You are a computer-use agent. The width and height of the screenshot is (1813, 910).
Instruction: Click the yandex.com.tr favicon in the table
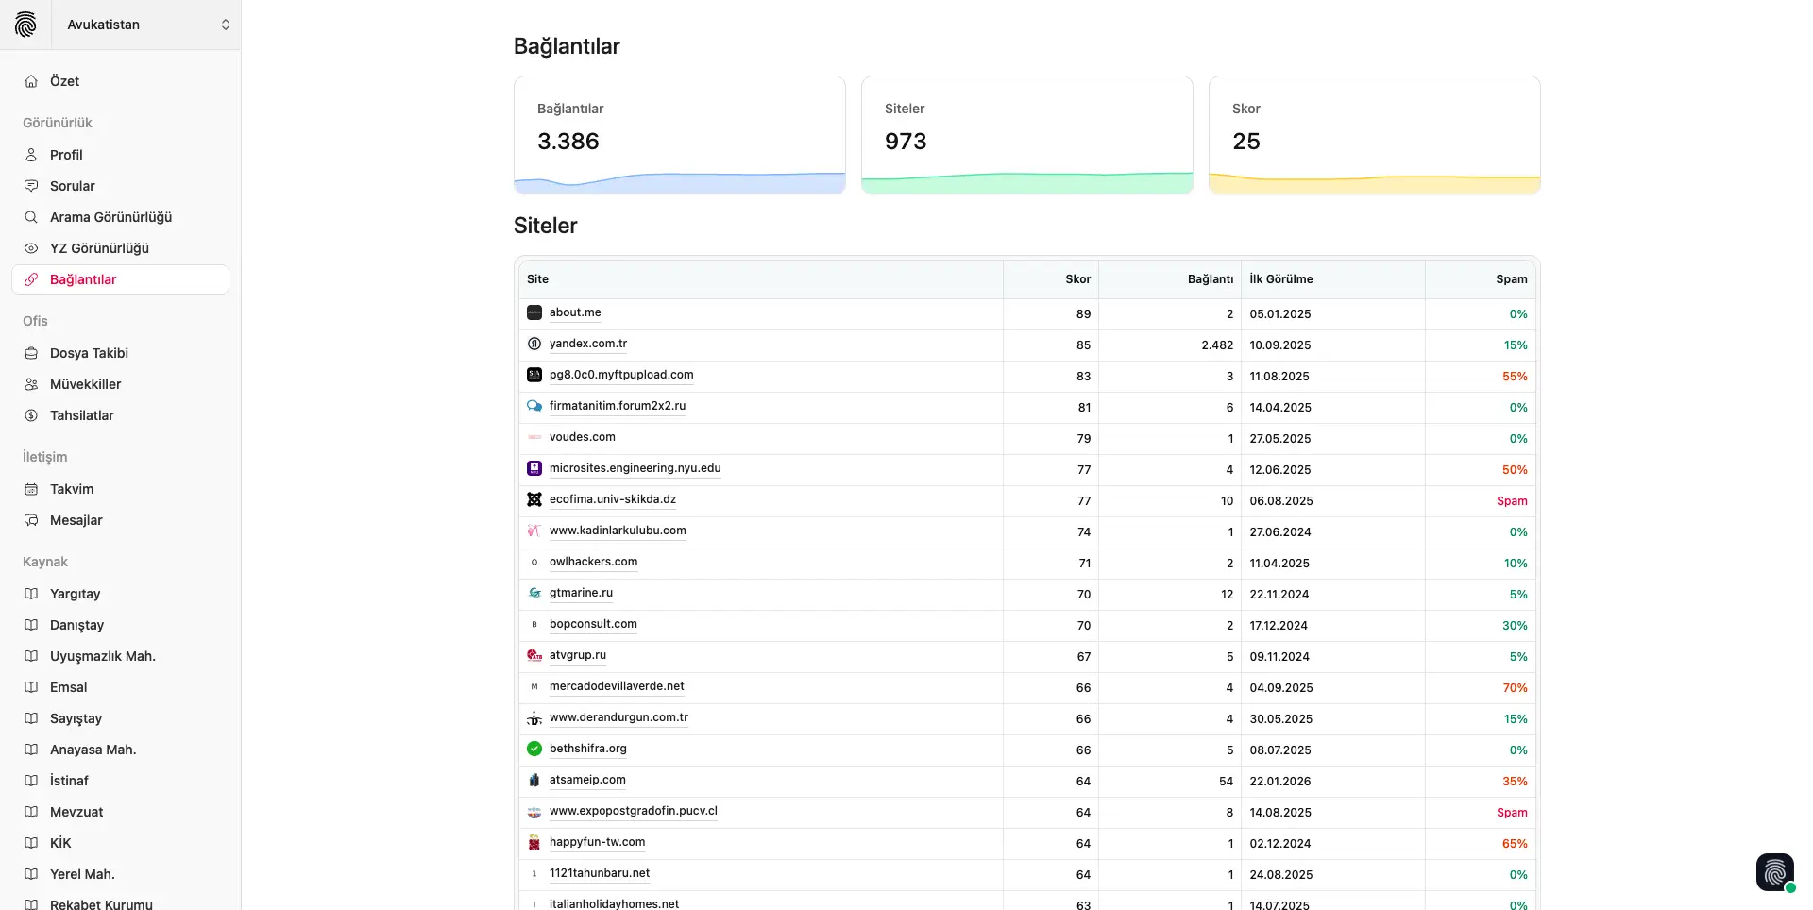point(534,344)
